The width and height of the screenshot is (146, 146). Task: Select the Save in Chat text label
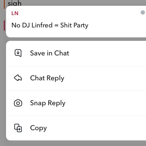click(50, 53)
